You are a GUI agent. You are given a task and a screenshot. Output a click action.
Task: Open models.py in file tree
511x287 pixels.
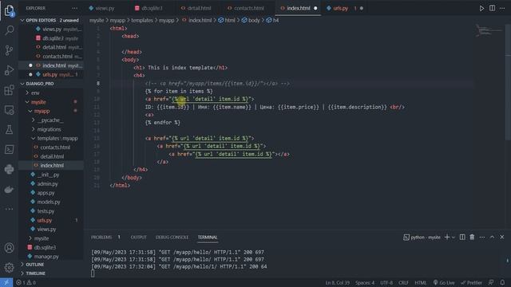pos(49,202)
